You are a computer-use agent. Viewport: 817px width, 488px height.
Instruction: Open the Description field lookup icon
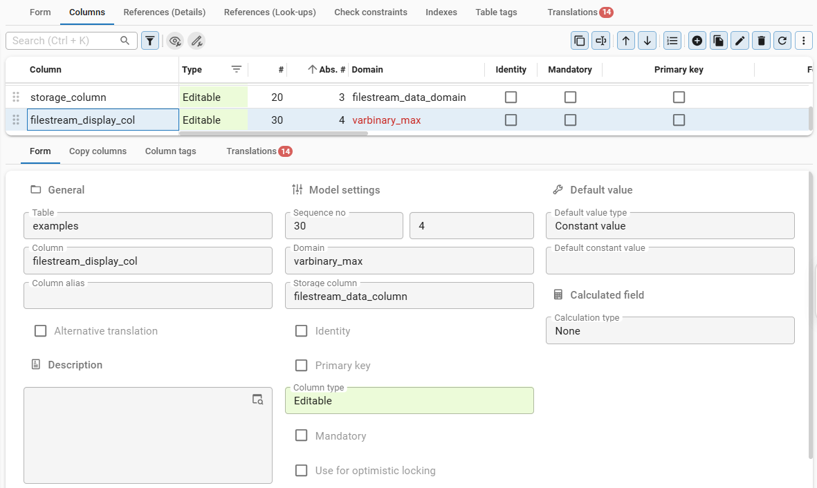[x=257, y=400]
